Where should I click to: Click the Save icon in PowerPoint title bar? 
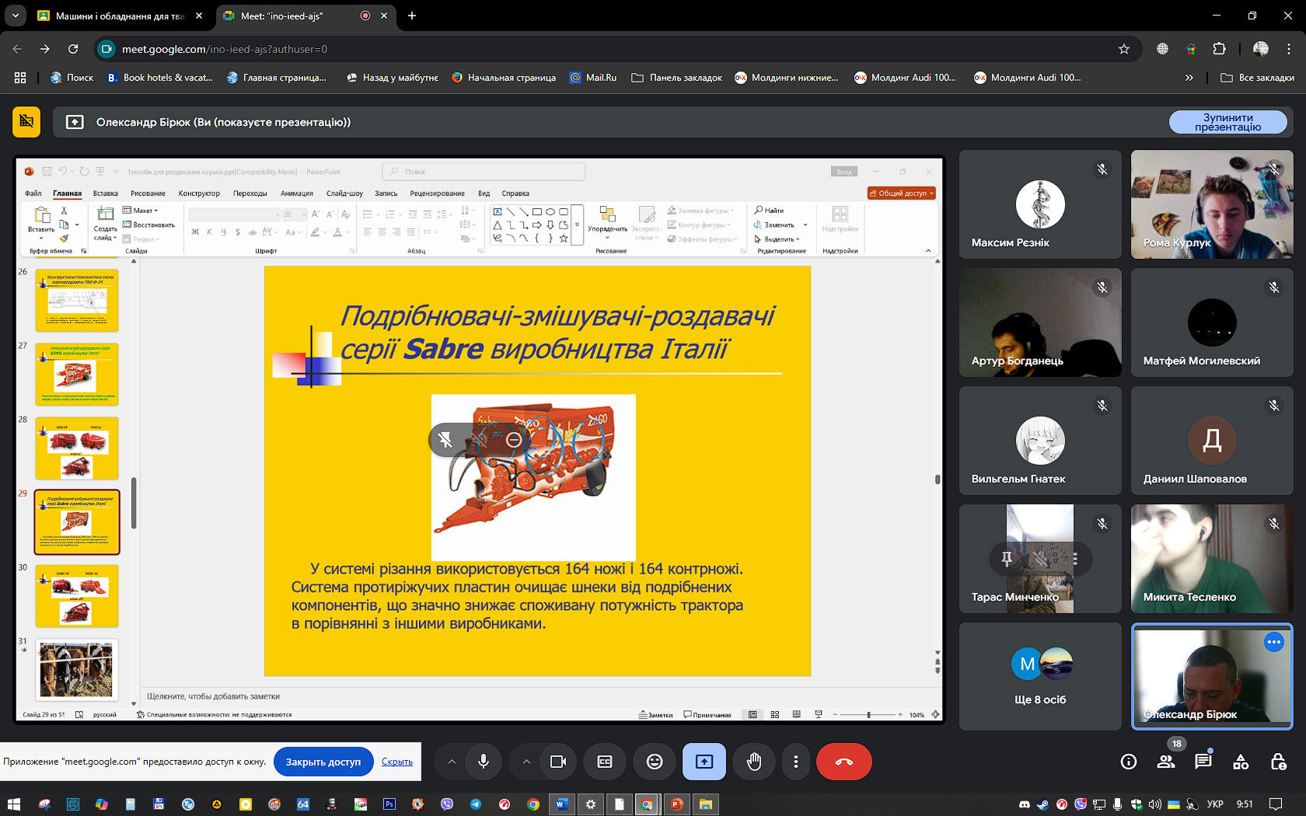coord(47,172)
